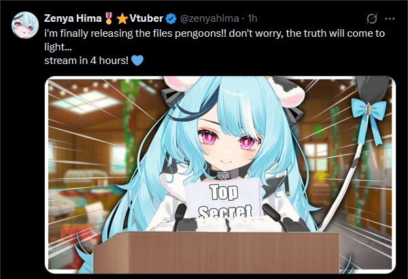408x279 pixels.
Task: Click the gold star emoji before Vtuber
Action: 122,19
